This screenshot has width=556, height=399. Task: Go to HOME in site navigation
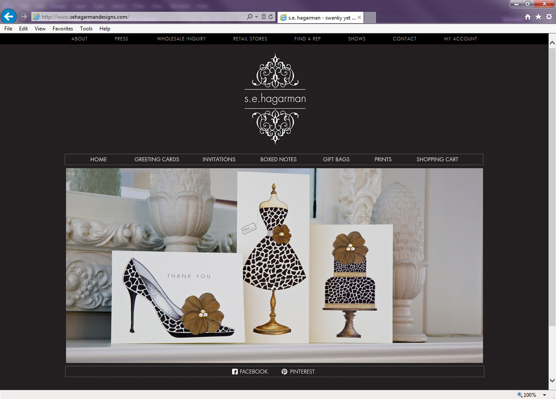99,160
